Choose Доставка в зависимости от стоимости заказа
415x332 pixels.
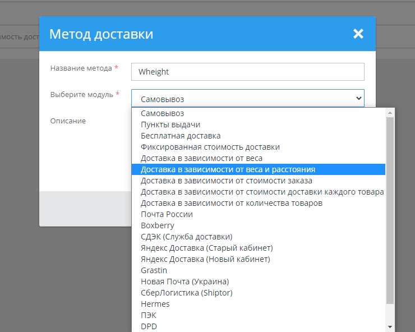227,181
